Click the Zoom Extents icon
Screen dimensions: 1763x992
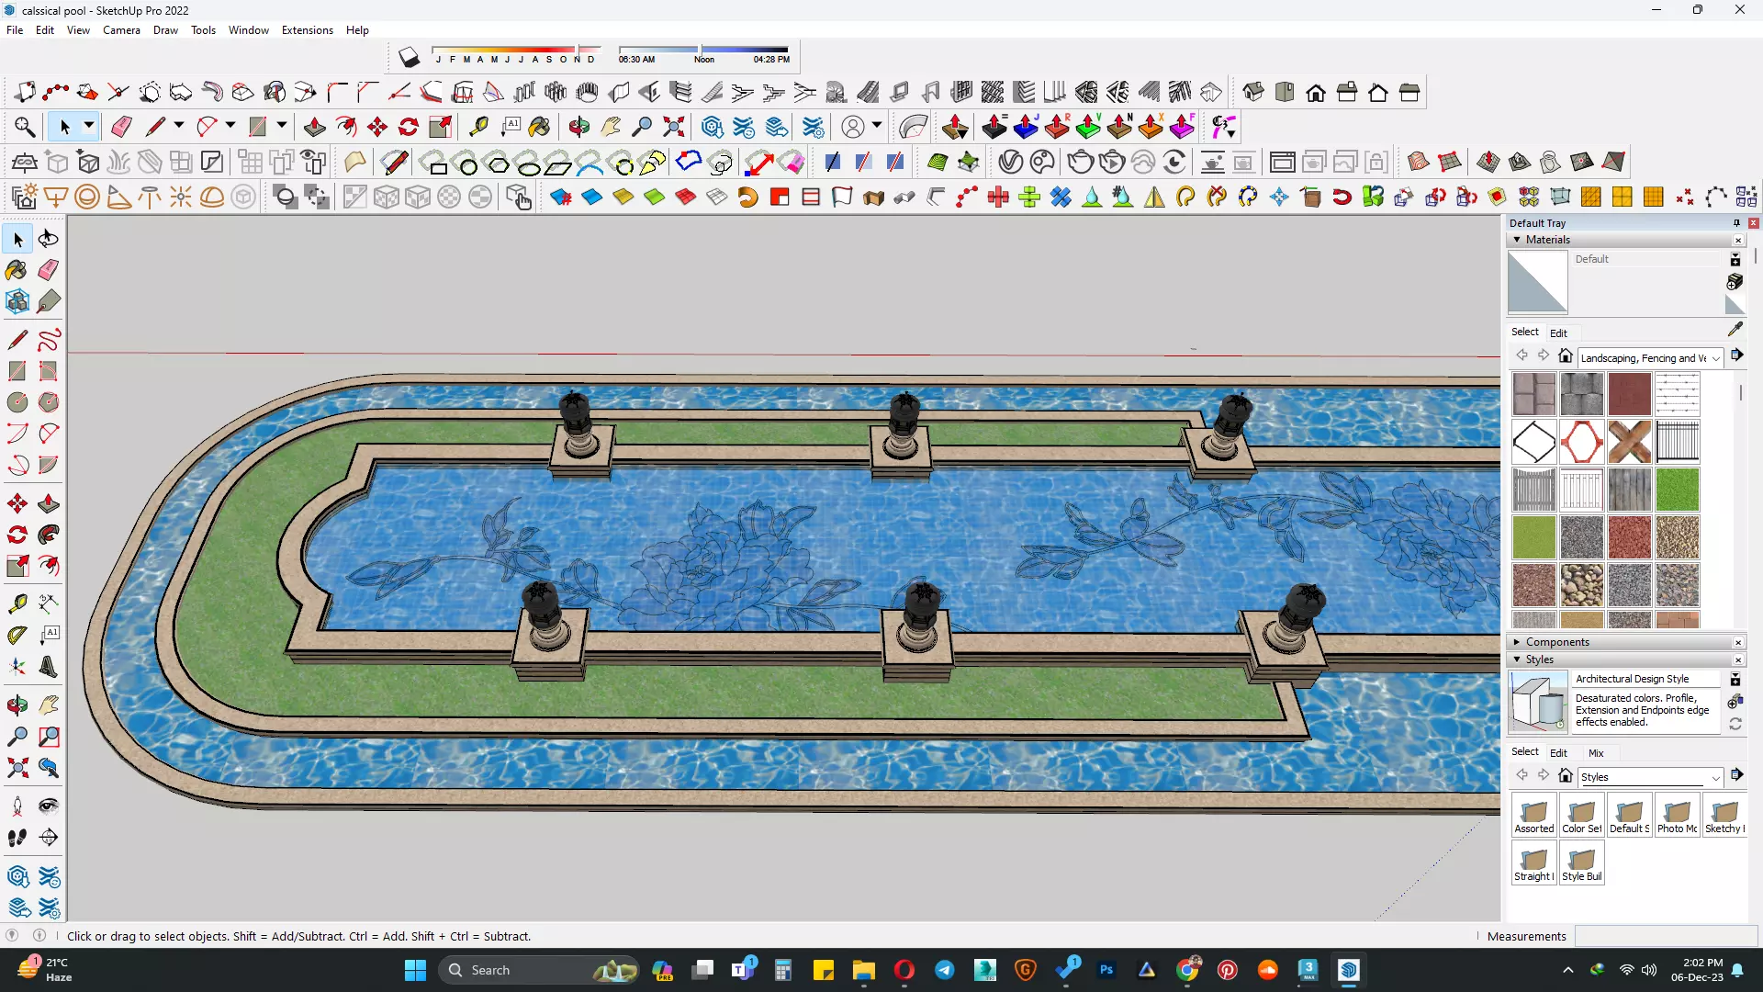point(17,768)
